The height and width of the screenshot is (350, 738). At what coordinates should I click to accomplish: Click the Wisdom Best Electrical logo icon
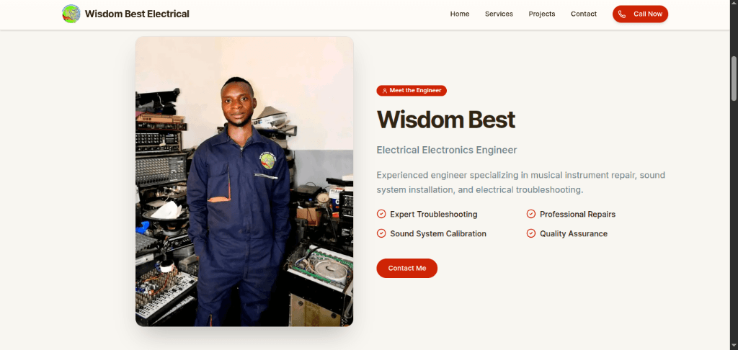click(71, 14)
